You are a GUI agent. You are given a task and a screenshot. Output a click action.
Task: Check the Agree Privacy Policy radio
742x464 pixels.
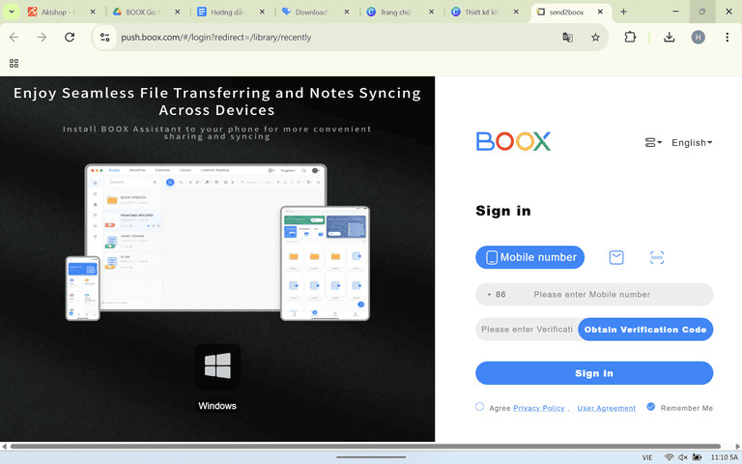pyautogui.click(x=479, y=407)
